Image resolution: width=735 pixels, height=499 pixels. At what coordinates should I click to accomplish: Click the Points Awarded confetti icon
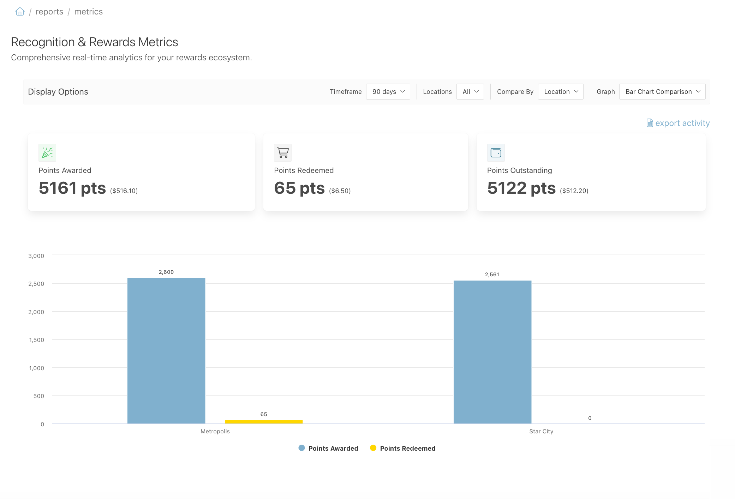tap(47, 153)
